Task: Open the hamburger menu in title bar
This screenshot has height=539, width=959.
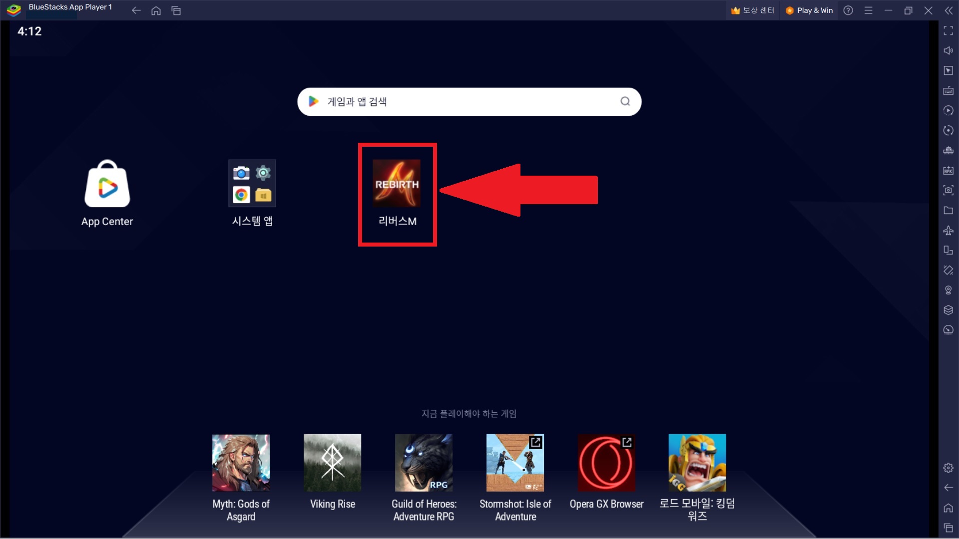Action: [x=869, y=10]
